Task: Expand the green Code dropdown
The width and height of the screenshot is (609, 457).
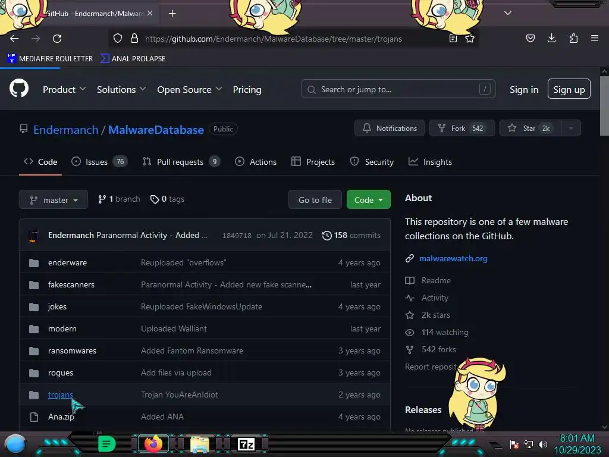Action: [369, 200]
